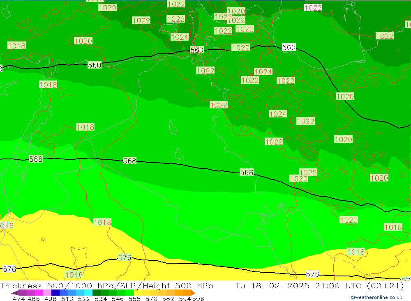The height and width of the screenshot is (301, 411).
Task: Click the legend value 486
Action: click(34, 299)
